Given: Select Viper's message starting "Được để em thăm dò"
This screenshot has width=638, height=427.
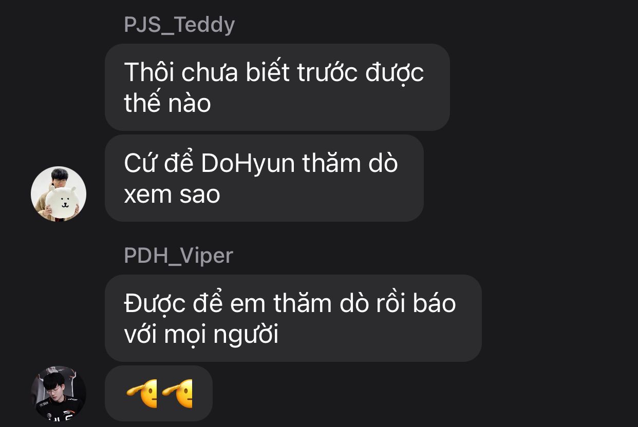Looking at the screenshot, I should 293,318.
